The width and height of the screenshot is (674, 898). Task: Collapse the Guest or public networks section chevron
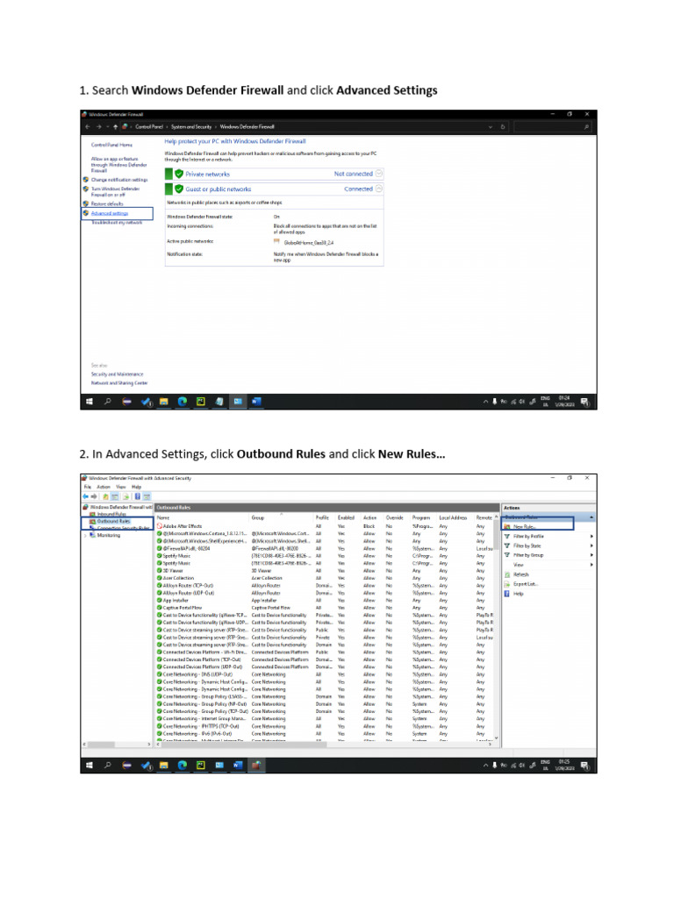click(379, 188)
